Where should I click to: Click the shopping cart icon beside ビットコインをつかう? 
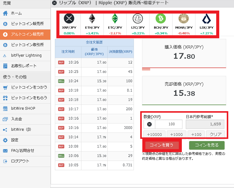click(x=5, y=87)
